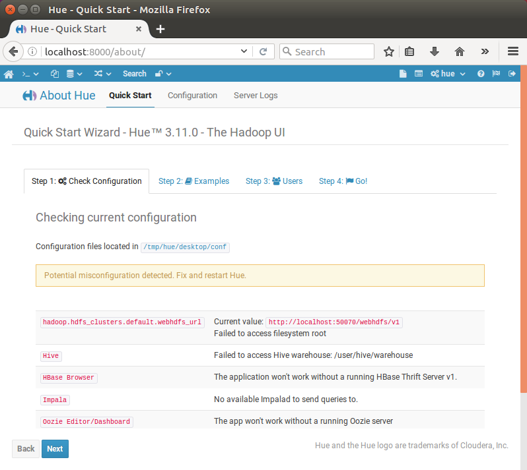Open the hue user settings menu
The width and height of the screenshot is (527, 470).
(448, 74)
